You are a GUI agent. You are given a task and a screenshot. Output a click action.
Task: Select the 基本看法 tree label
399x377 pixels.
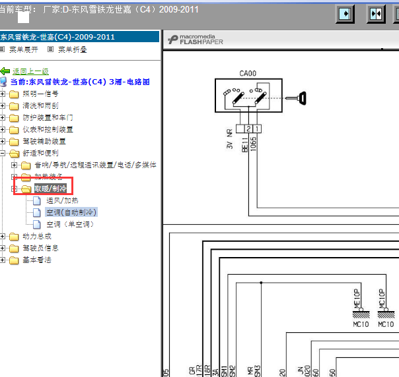pyautogui.click(x=37, y=260)
